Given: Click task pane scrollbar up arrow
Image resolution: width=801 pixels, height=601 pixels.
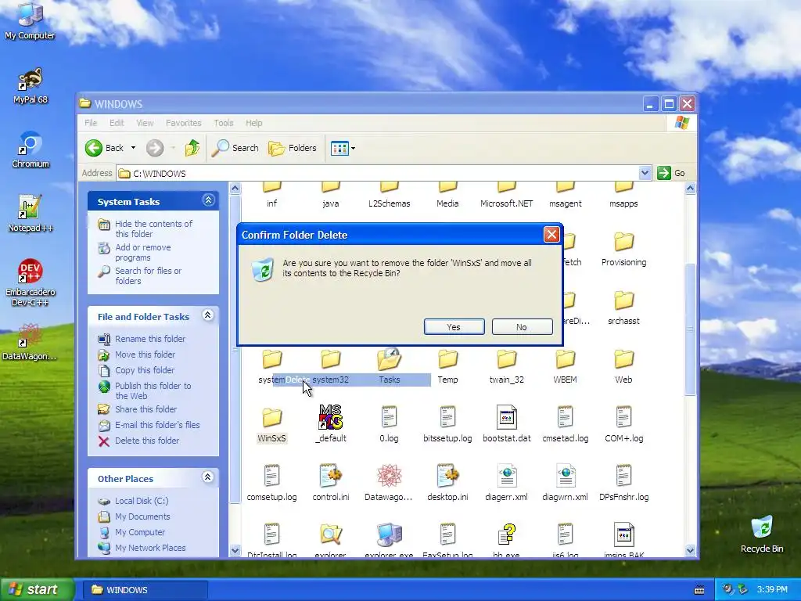Looking at the screenshot, I should click(x=235, y=188).
